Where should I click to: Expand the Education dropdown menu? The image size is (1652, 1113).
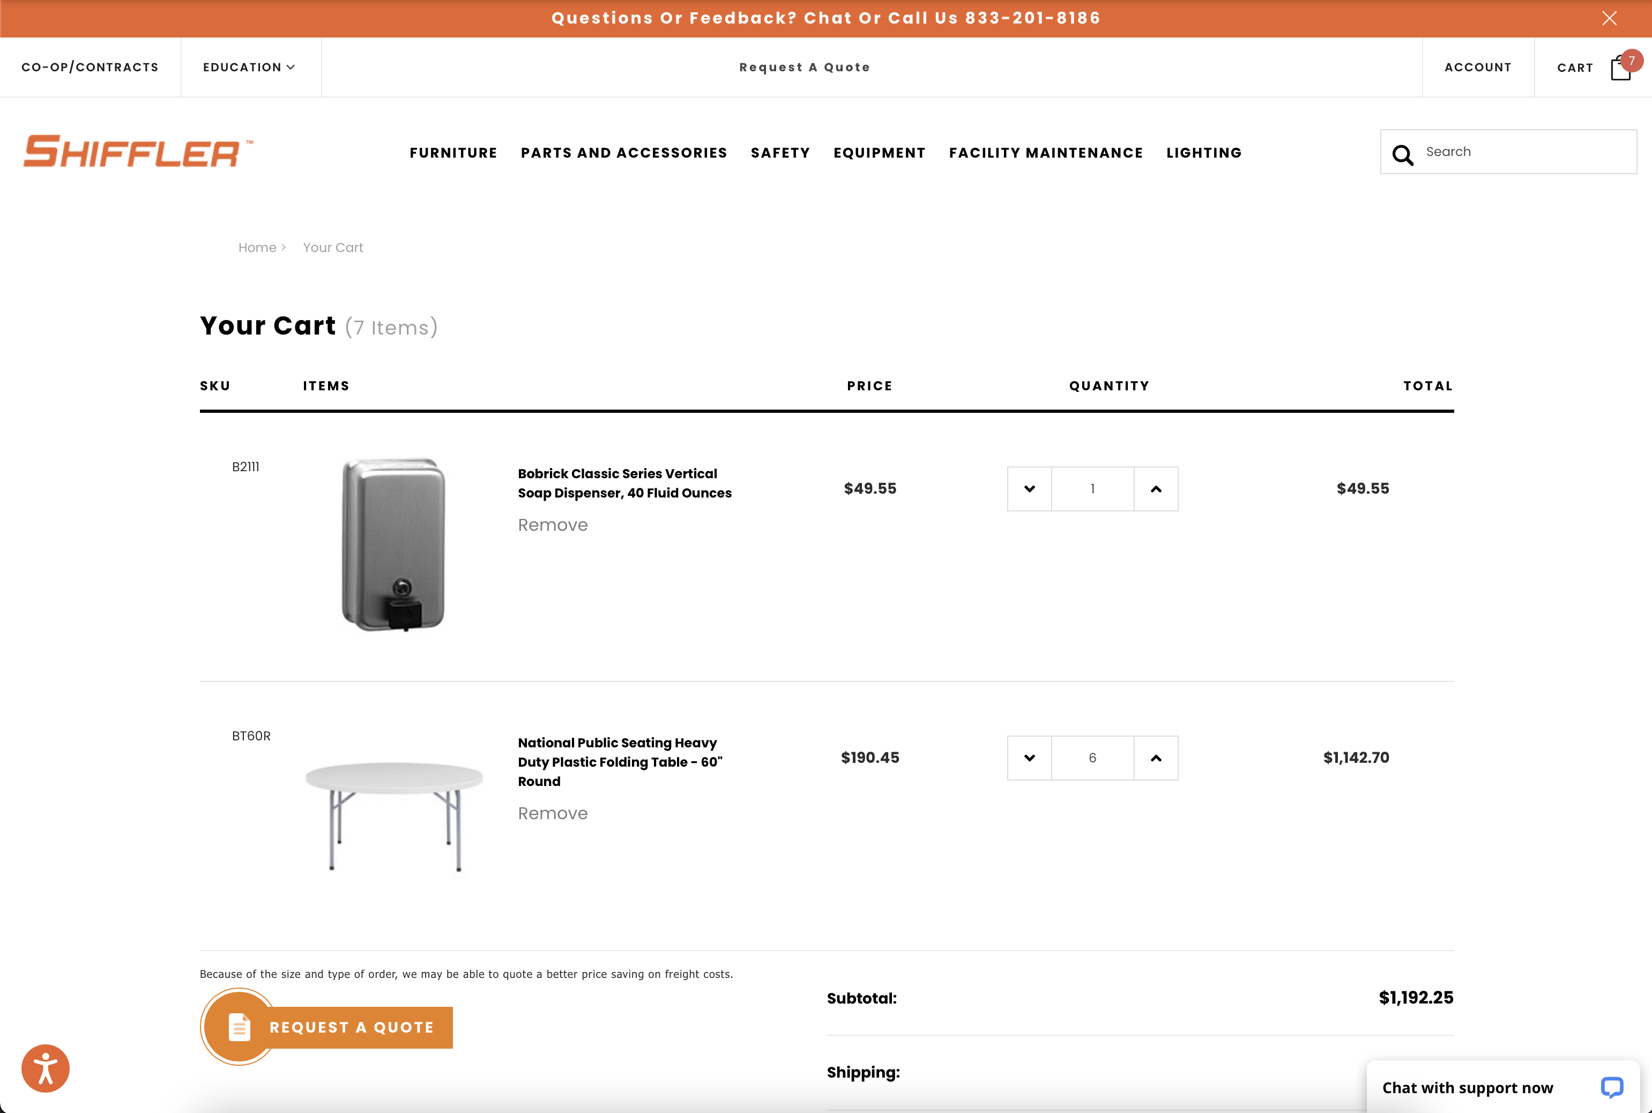(249, 68)
